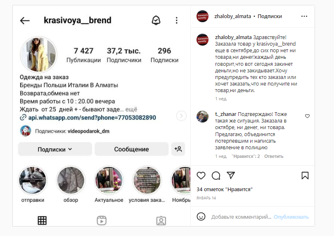
Task: Switch to the posts grid tab
Action: (42, 220)
